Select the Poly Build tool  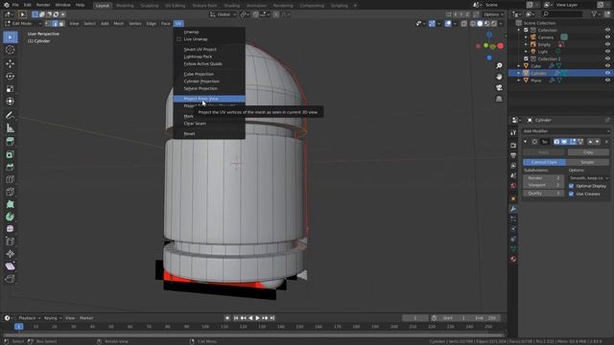click(11, 204)
